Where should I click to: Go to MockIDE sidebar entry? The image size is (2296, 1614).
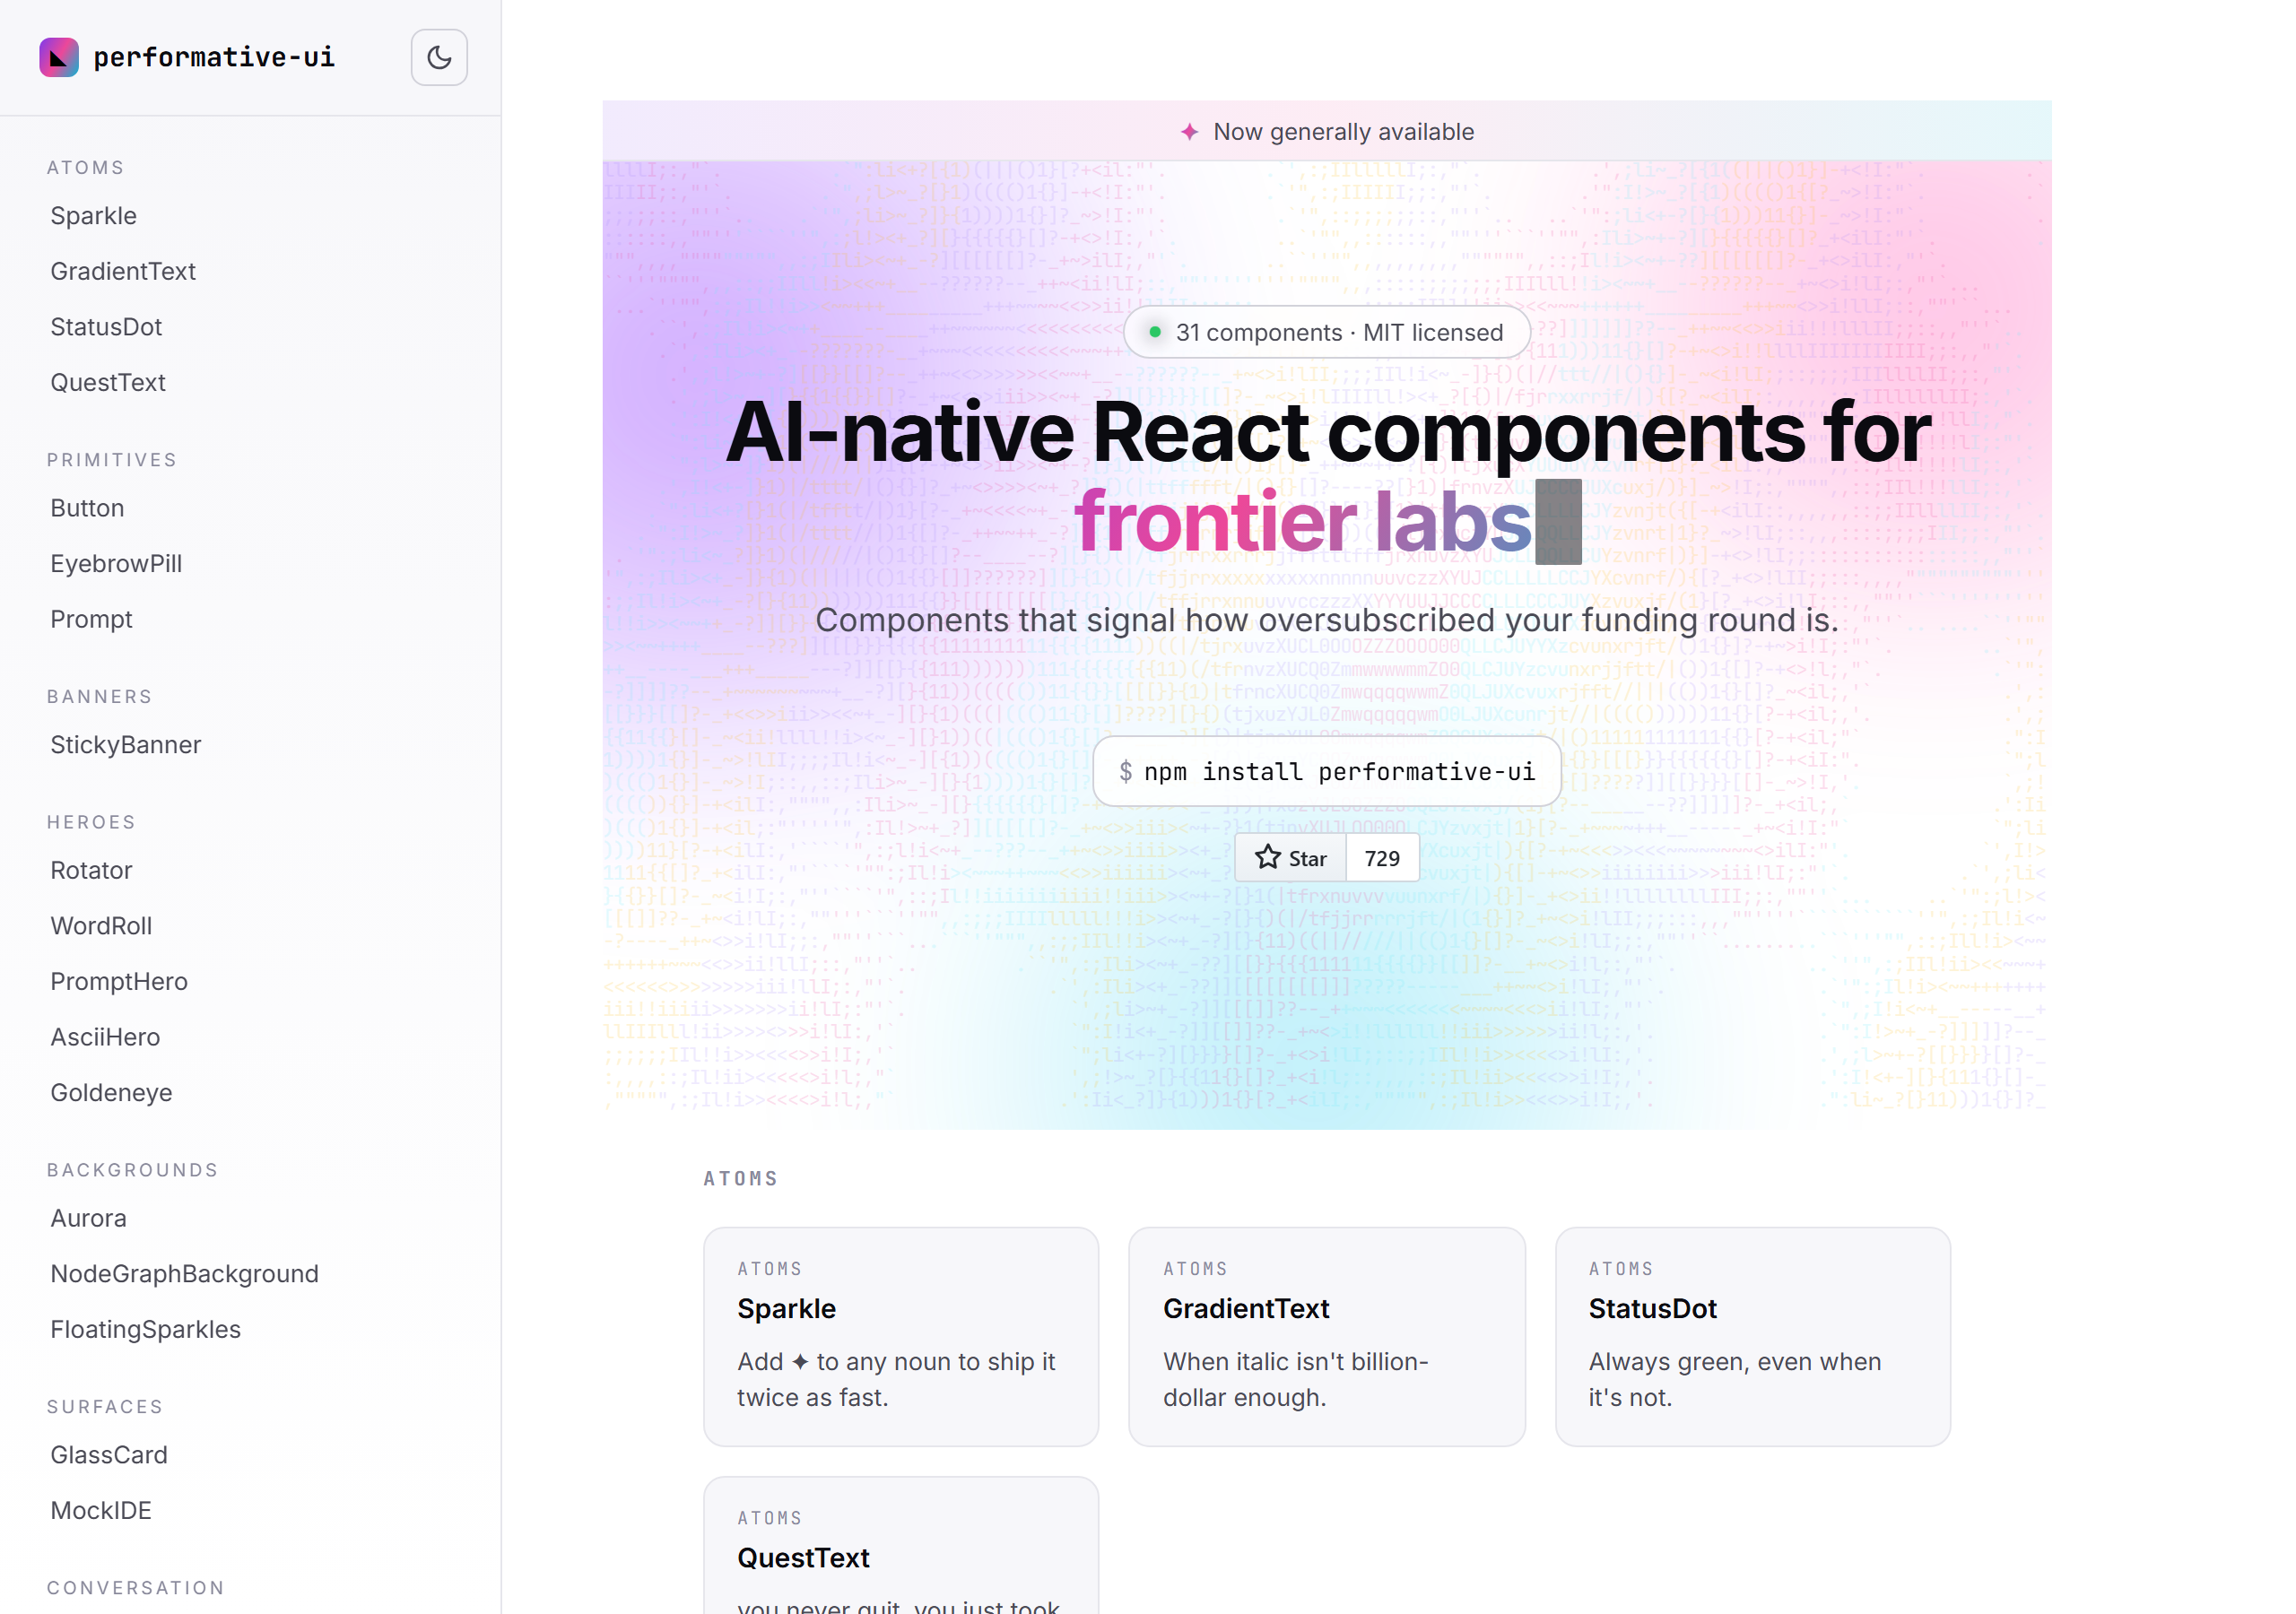101,1511
